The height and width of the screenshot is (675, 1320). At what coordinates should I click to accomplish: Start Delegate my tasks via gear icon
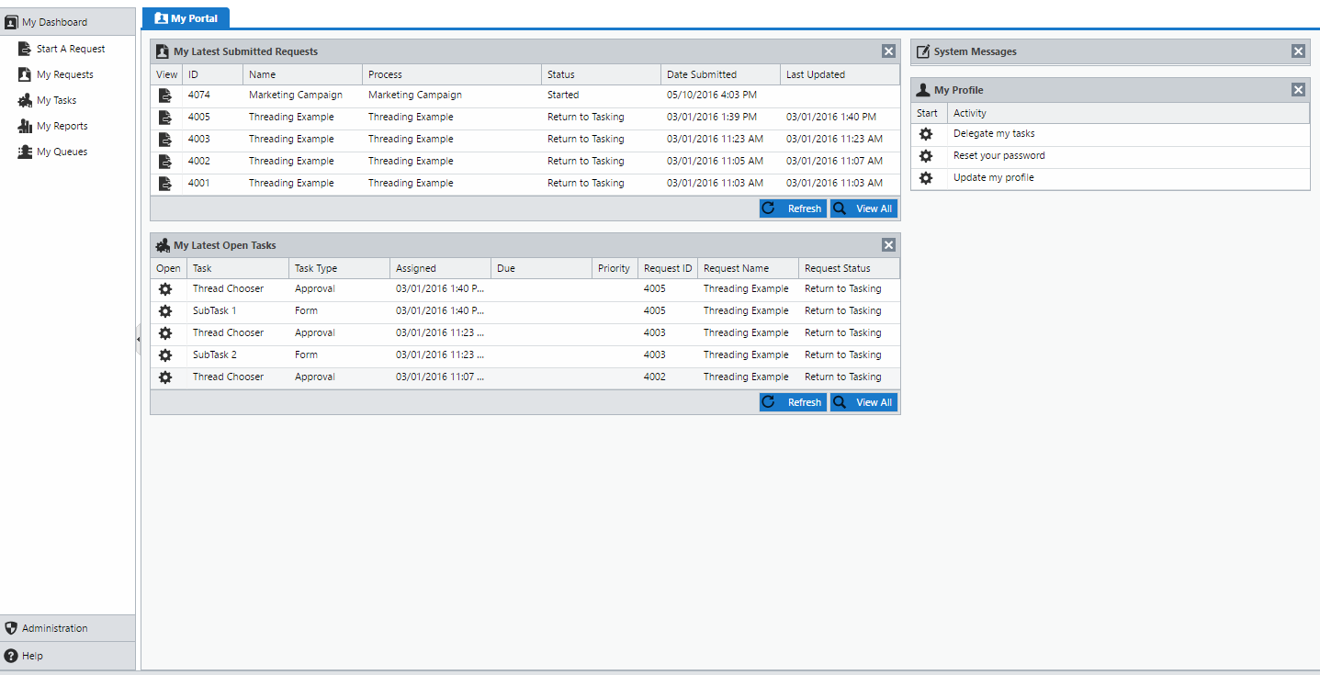926,134
